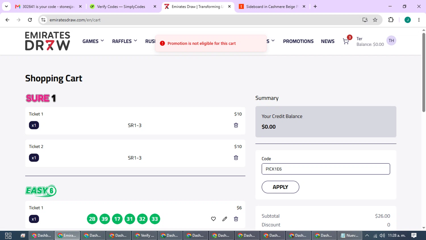426x240 pixels.
Task: Switch to the 'Emira...' Chrome taskbar window
Action: 67,235
